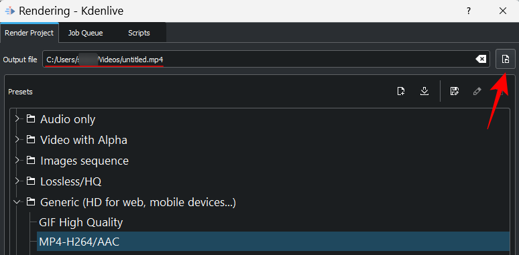The width and height of the screenshot is (519, 255).
Task: Expand the Audio only preset group
Action: click(x=17, y=119)
